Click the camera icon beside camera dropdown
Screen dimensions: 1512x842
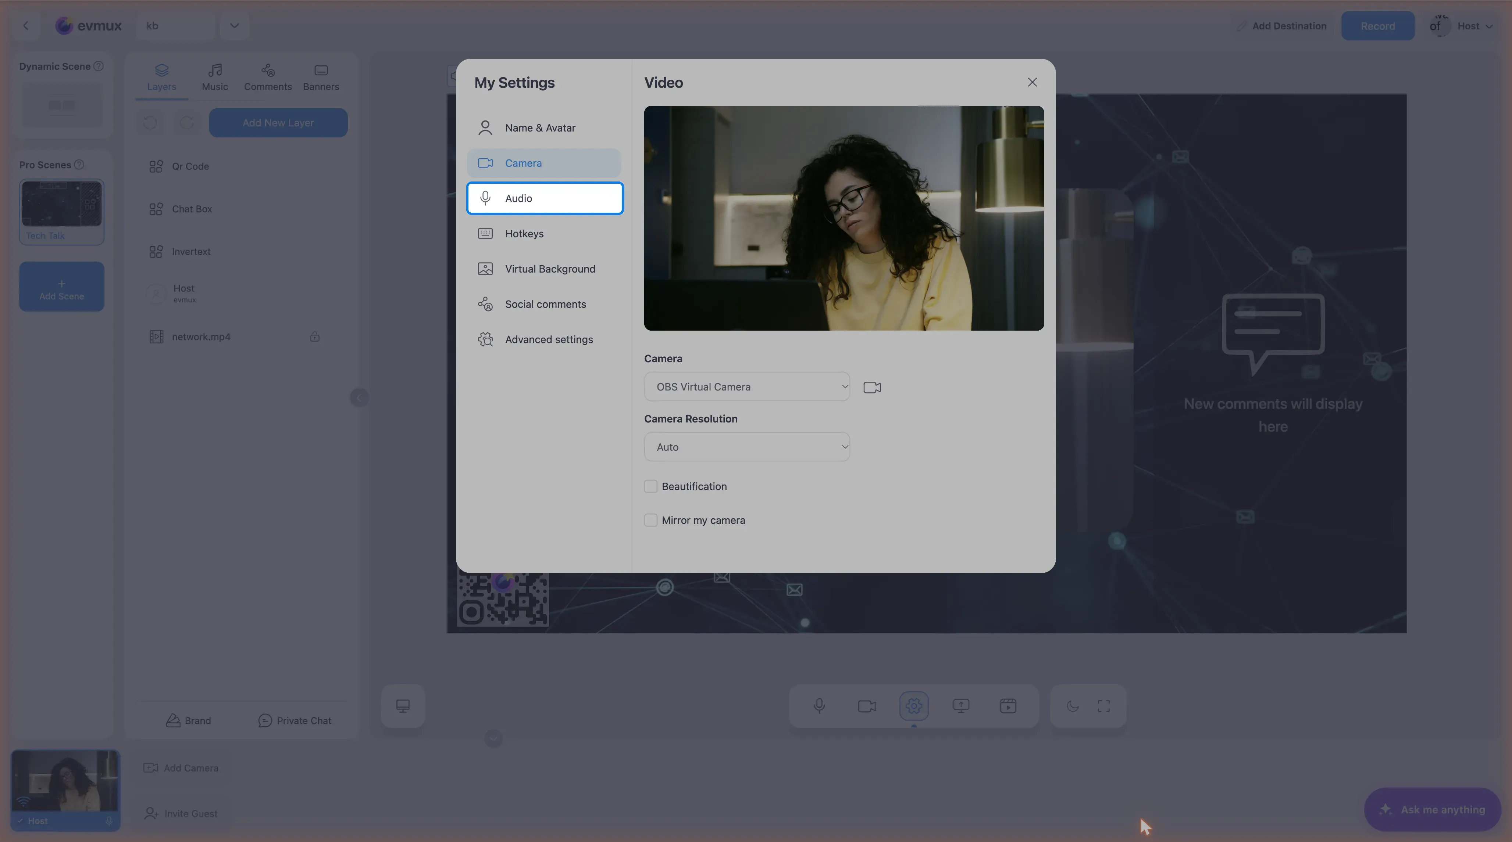click(872, 387)
